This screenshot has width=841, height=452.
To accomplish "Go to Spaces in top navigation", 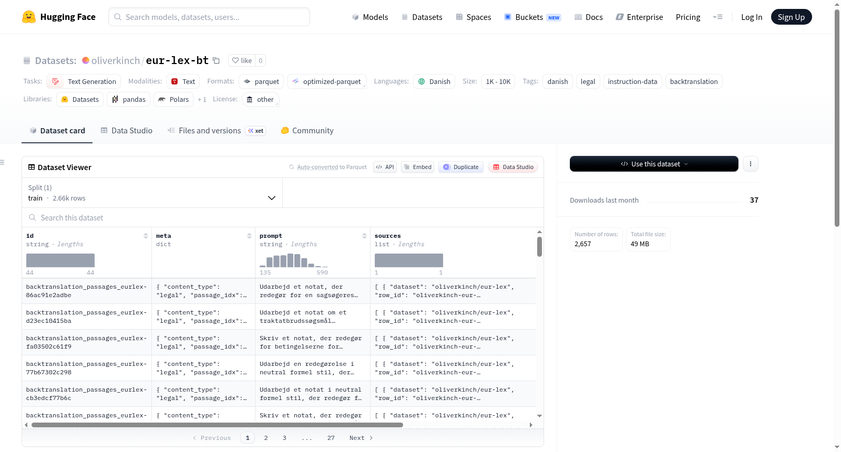I will [x=473, y=17].
